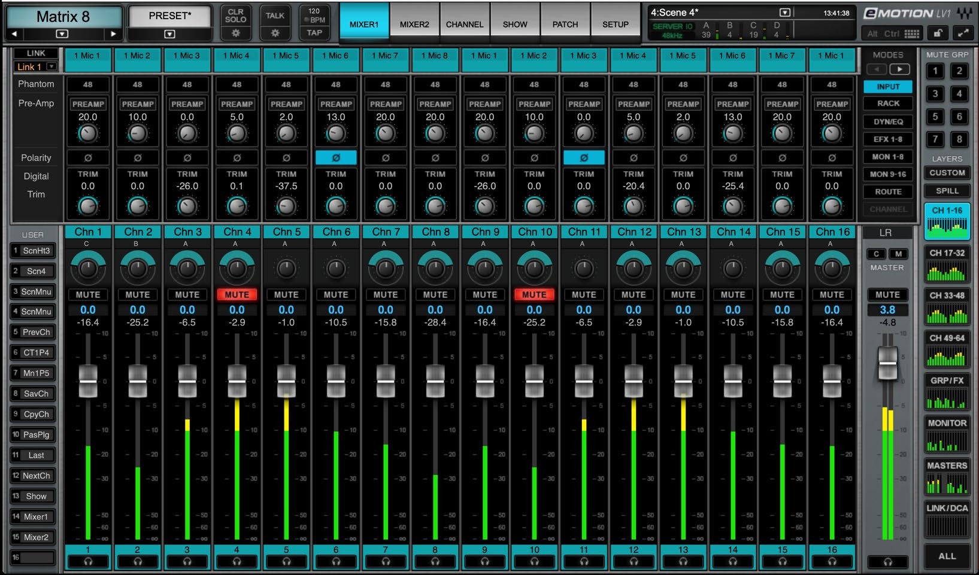This screenshot has height=575, width=979.
Task: Show the CH 17-32 layer meters
Action: click(x=947, y=264)
